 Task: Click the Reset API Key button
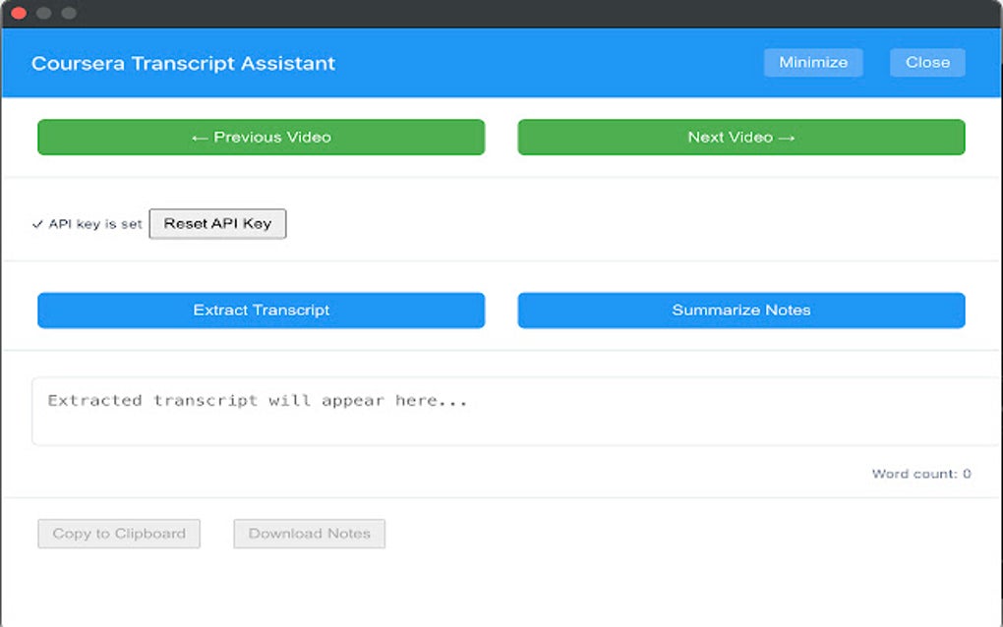pos(217,224)
